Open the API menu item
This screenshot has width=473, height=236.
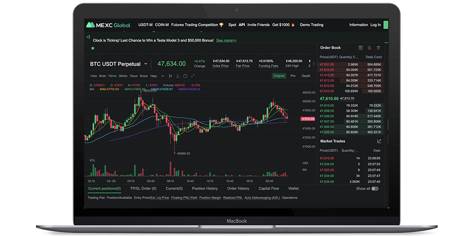(x=242, y=25)
